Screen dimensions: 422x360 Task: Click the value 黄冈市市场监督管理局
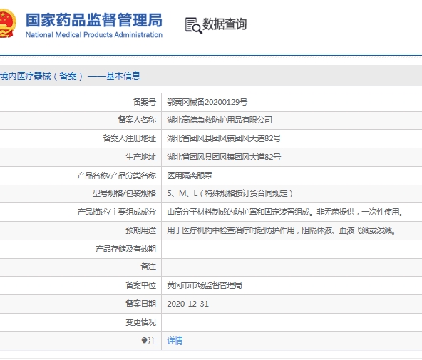click(x=205, y=285)
